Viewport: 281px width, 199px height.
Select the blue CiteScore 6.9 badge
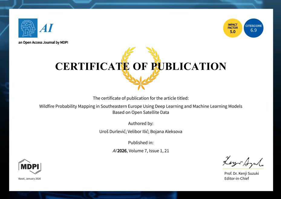point(253,28)
